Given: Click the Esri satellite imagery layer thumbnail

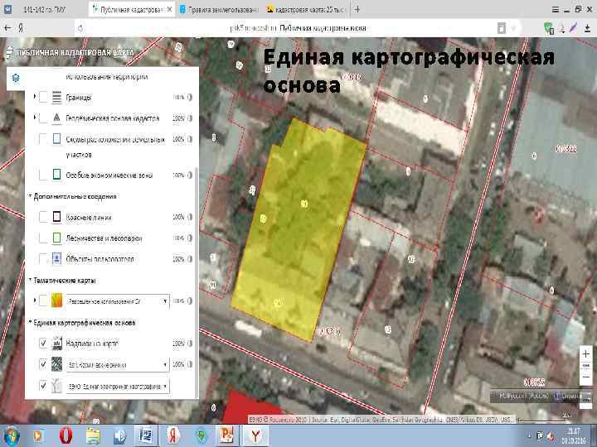Looking at the screenshot, I should point(56,364).
